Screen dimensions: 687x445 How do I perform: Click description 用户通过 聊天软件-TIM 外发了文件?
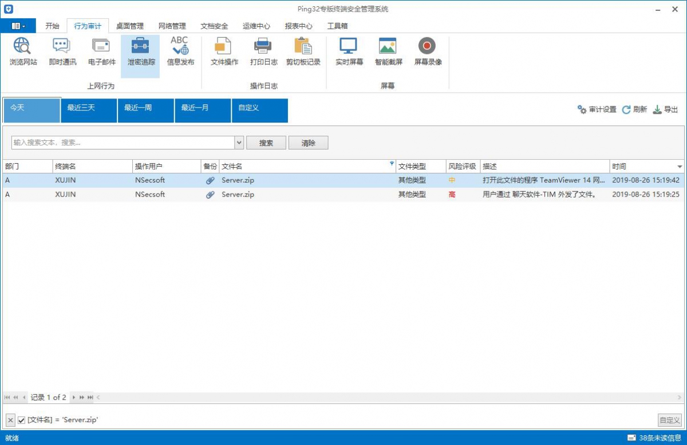click(539, 194)
